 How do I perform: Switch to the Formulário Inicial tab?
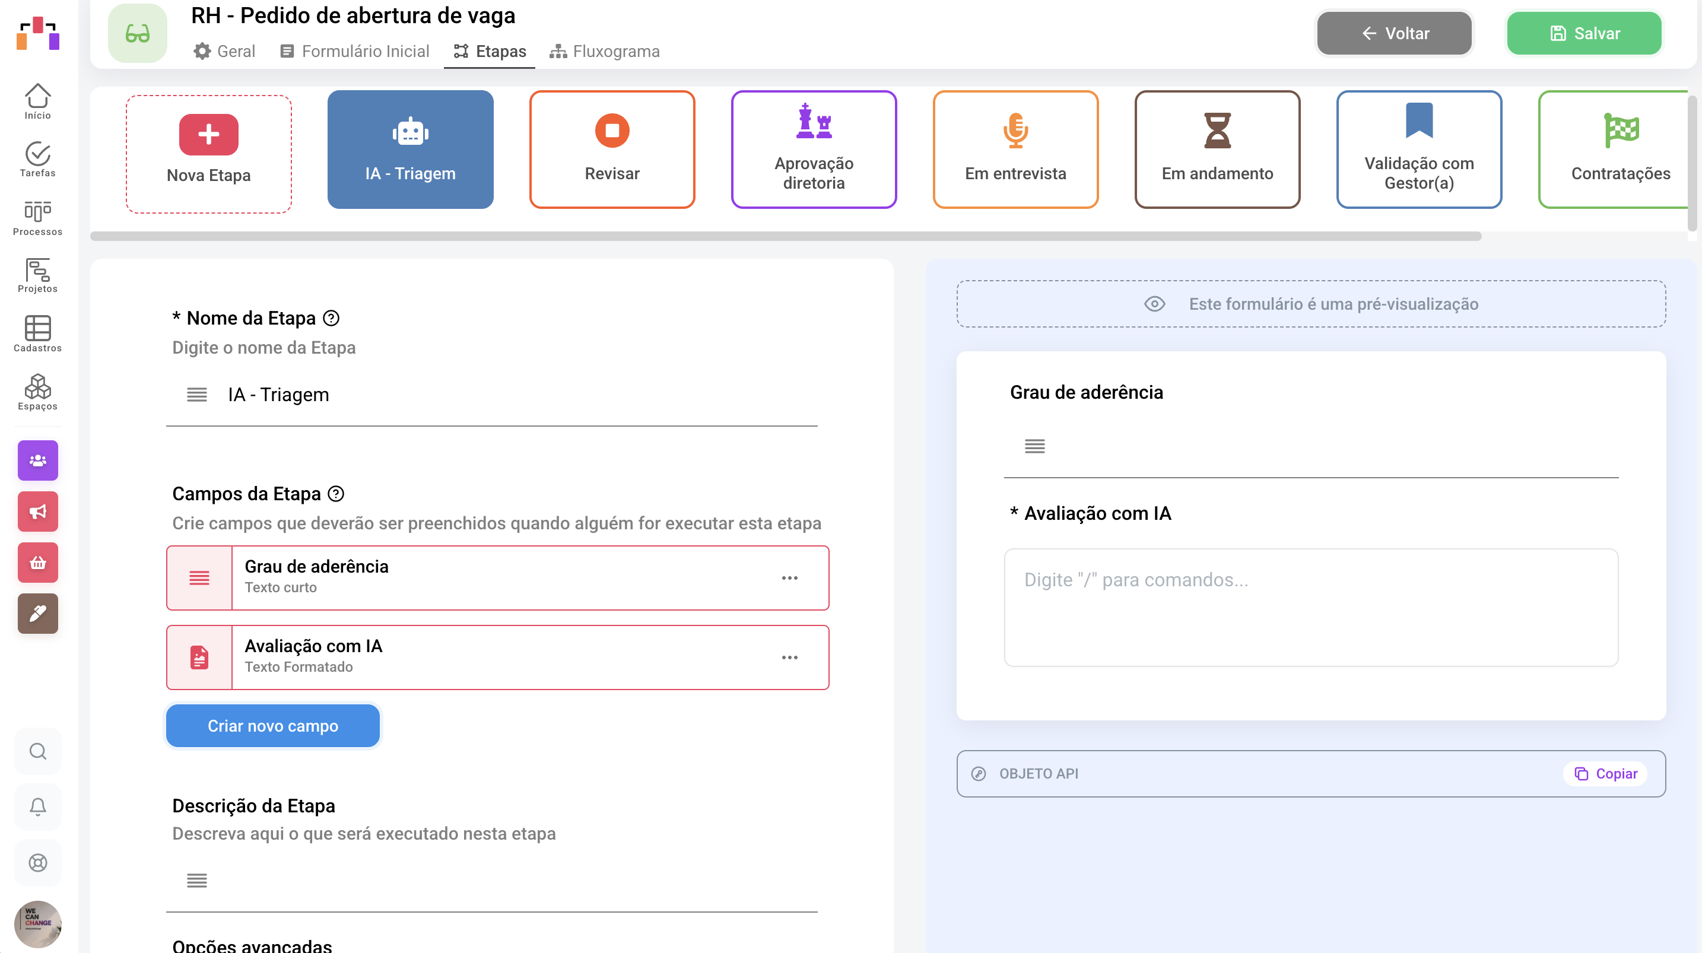(355, 51)
